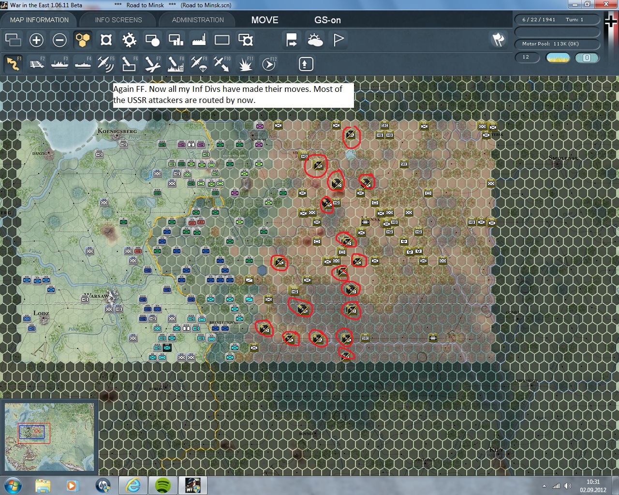Toggle the hex grid overlay button
The height and width of the screenshot is (495, 619).
tap(83, 40)
